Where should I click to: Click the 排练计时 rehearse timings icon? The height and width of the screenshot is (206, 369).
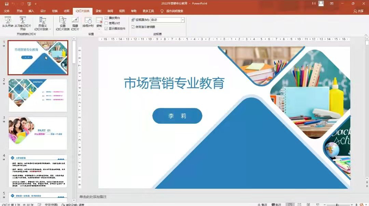tap(88, 22)
